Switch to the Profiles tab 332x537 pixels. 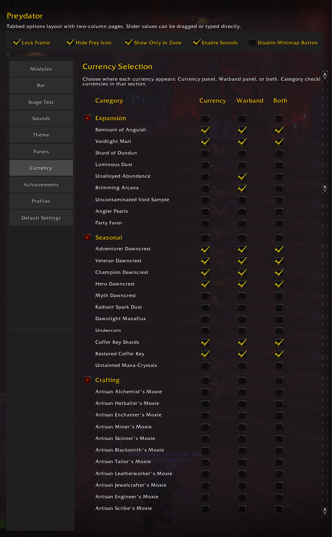pyautogui.click(x=41, y=201)
